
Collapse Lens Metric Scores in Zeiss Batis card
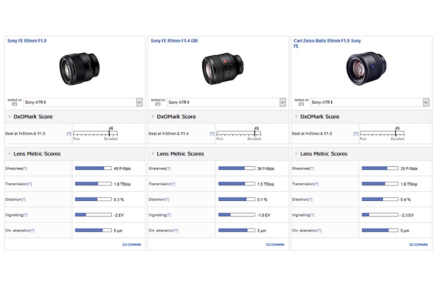[x=296, y=154]
